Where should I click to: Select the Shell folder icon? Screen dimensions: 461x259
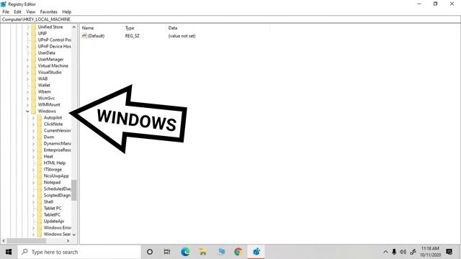(40, 201)
